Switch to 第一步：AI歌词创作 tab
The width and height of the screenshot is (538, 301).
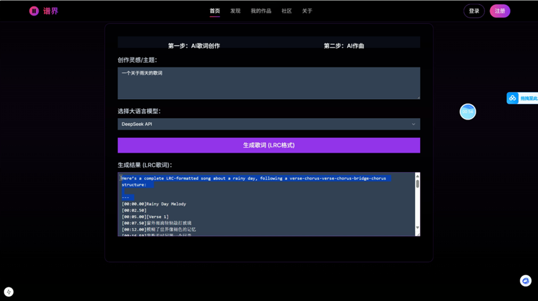click(x=194, y=45)
